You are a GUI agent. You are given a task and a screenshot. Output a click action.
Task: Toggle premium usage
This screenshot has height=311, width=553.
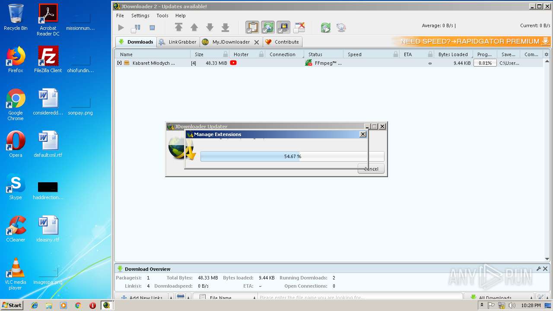point(283,28)
